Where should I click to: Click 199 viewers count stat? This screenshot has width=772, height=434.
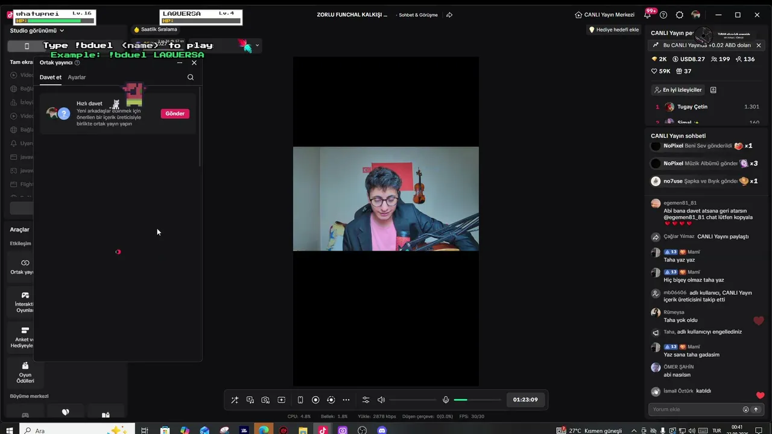[720, 59]
